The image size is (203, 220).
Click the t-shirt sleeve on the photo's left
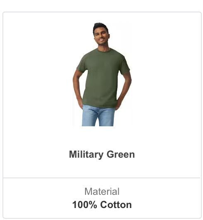tap(82, 64)
